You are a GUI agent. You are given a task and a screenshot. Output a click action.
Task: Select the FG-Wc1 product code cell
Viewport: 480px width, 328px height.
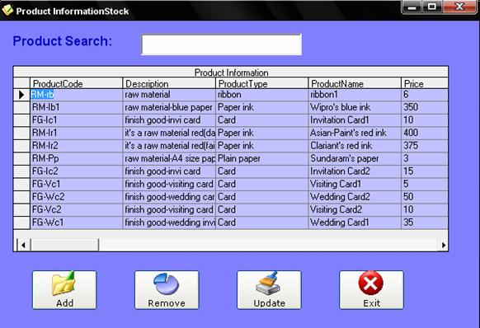[76, 223]
